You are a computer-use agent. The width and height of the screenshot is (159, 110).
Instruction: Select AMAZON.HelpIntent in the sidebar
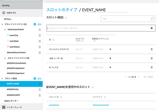(16, 68)
